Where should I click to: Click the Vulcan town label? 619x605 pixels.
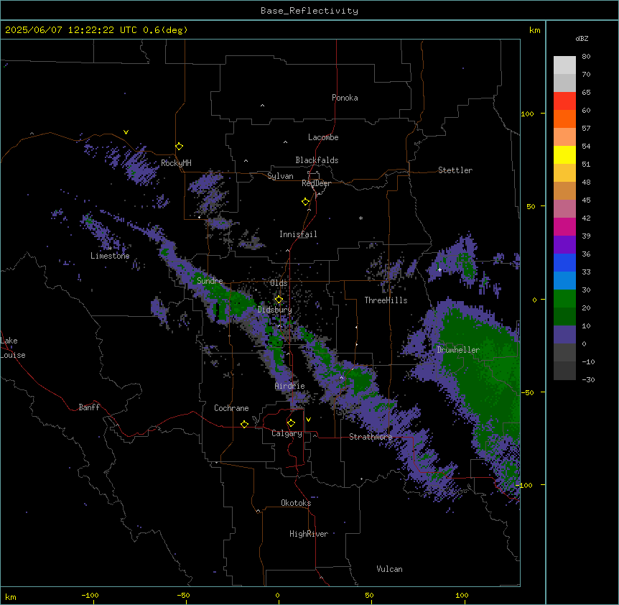click(x=389, y=569)
